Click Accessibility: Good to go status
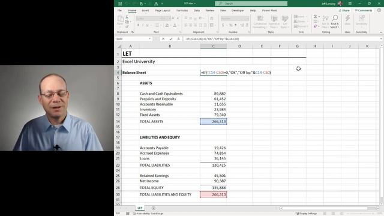 click(x=148, y=214)
